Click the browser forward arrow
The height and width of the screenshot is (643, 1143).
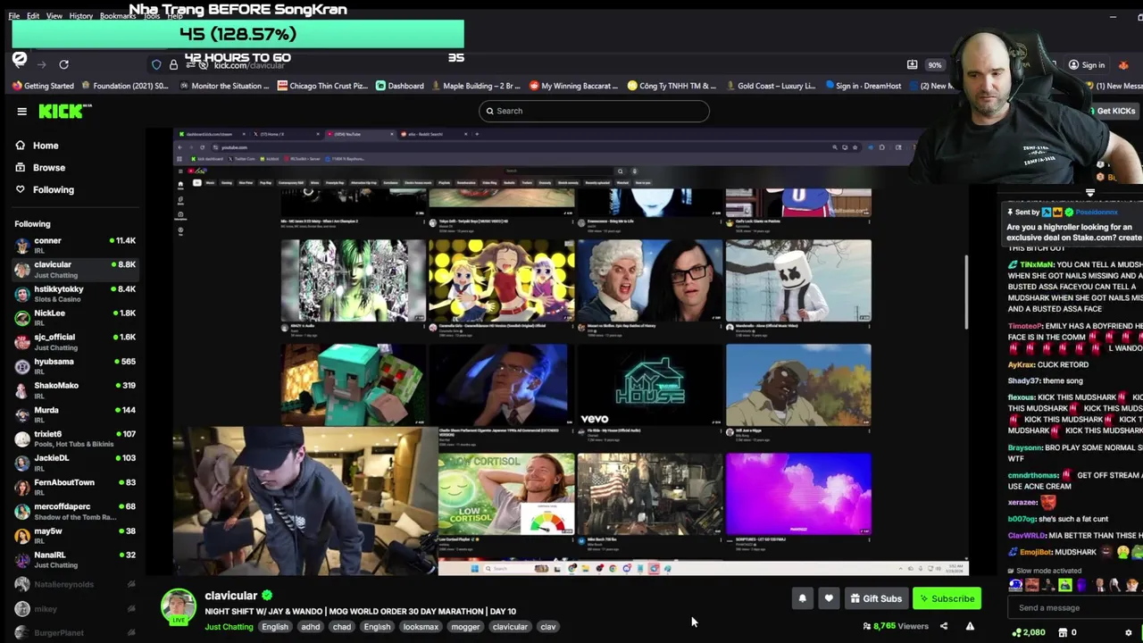pos(42,64)
